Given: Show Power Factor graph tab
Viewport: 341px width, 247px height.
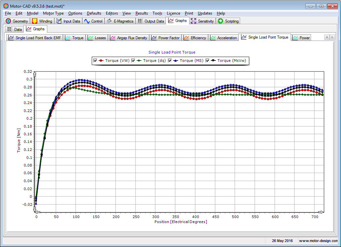Looking at the screenshot, I should click(166, 38).
